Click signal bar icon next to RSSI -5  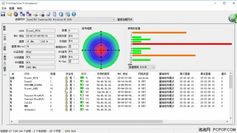click(x=82, y=78)
